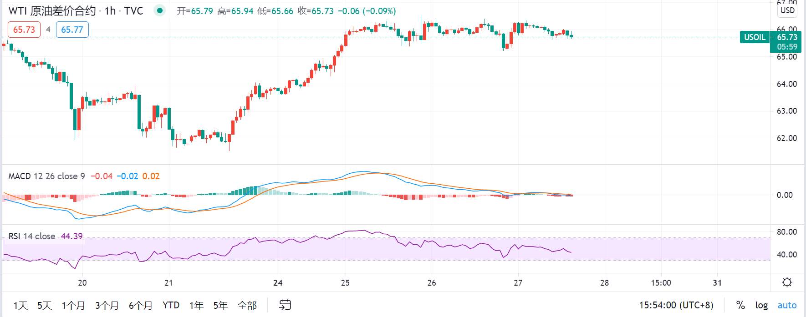Viewport: 806px width, 317px height.
Task: Click the go-to-date calendar icon
Action: click(x=285, y=305)
